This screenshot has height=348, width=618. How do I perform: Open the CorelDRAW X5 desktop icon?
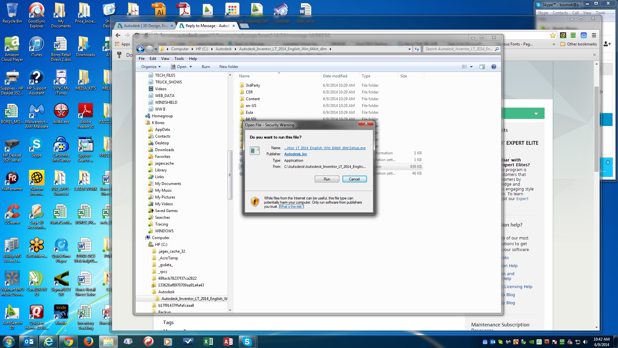(36, 284)
